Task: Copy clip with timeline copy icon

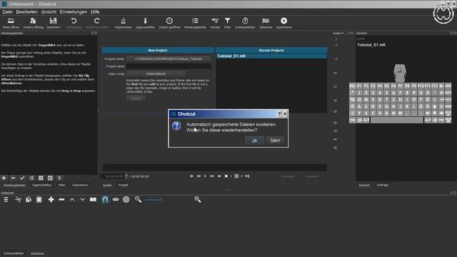Action: coord(29,200)
